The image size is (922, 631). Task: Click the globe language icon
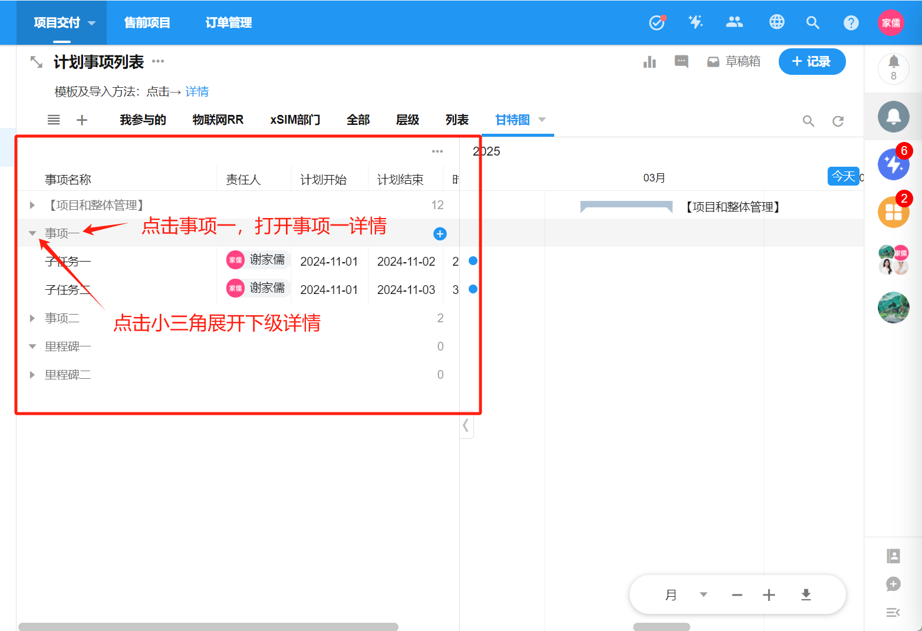[776, 22]
